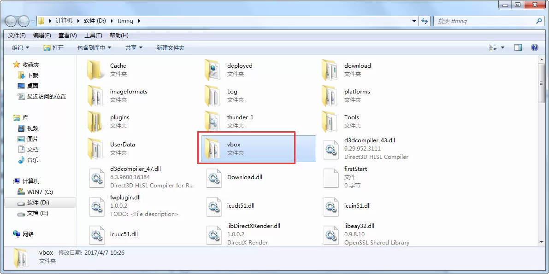Open the address bar history dropdown
This screenshot has height=274, width=549.
[x=414, y=21]
